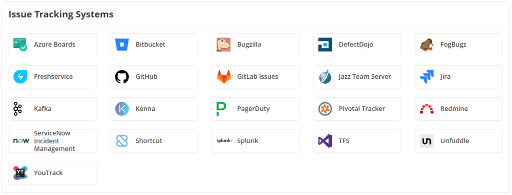Screen dimensions: 512x195
Task: Select the Redmine red arch icon
Action: tap(426, 109)
